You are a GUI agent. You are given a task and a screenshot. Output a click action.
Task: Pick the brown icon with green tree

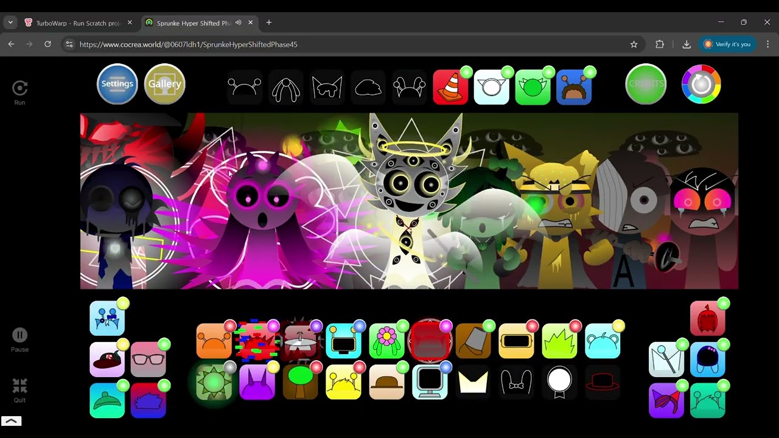(301, 382)
